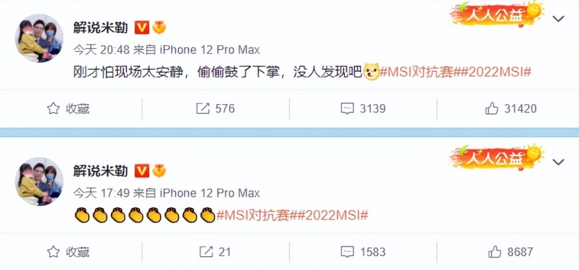The image size is (579, 270).
Task: Favorite the 20:48 post via star icon
Action: tap(68, 109)
